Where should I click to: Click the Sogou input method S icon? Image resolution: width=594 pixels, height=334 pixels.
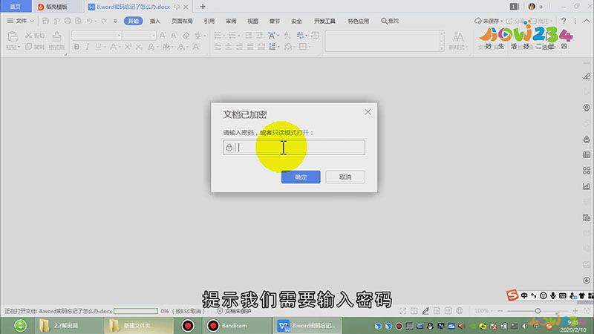point(512,295)
